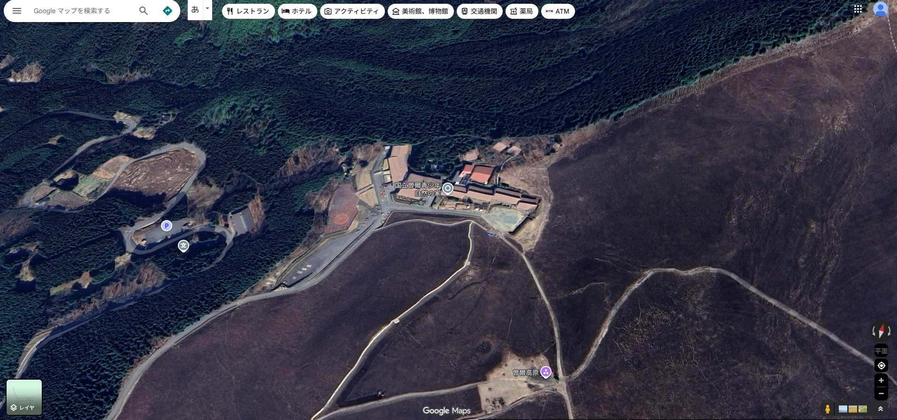
Task: Open the hamburger main menu
Action: click(x=17, y=11)
